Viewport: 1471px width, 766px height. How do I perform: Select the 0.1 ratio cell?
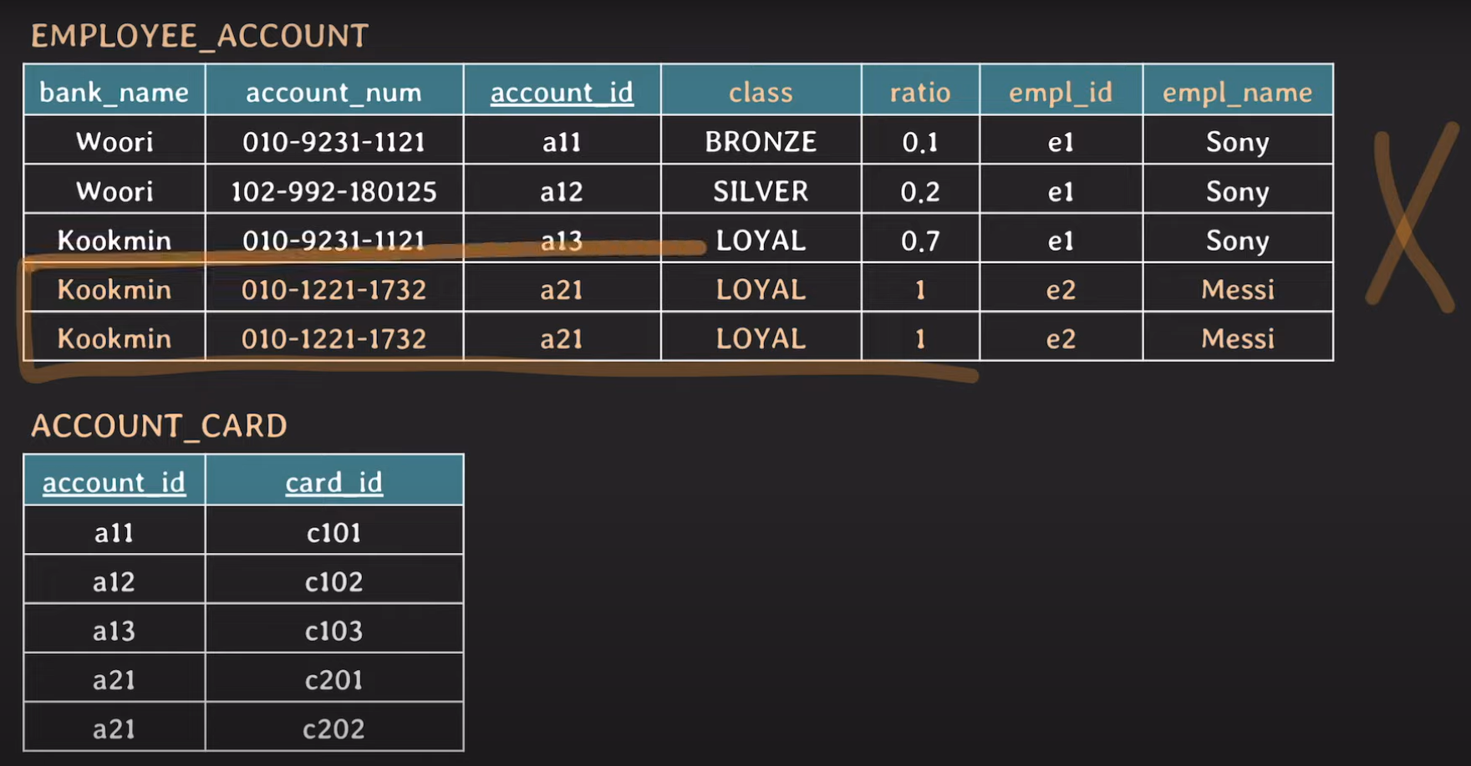(x=920, y=141)
